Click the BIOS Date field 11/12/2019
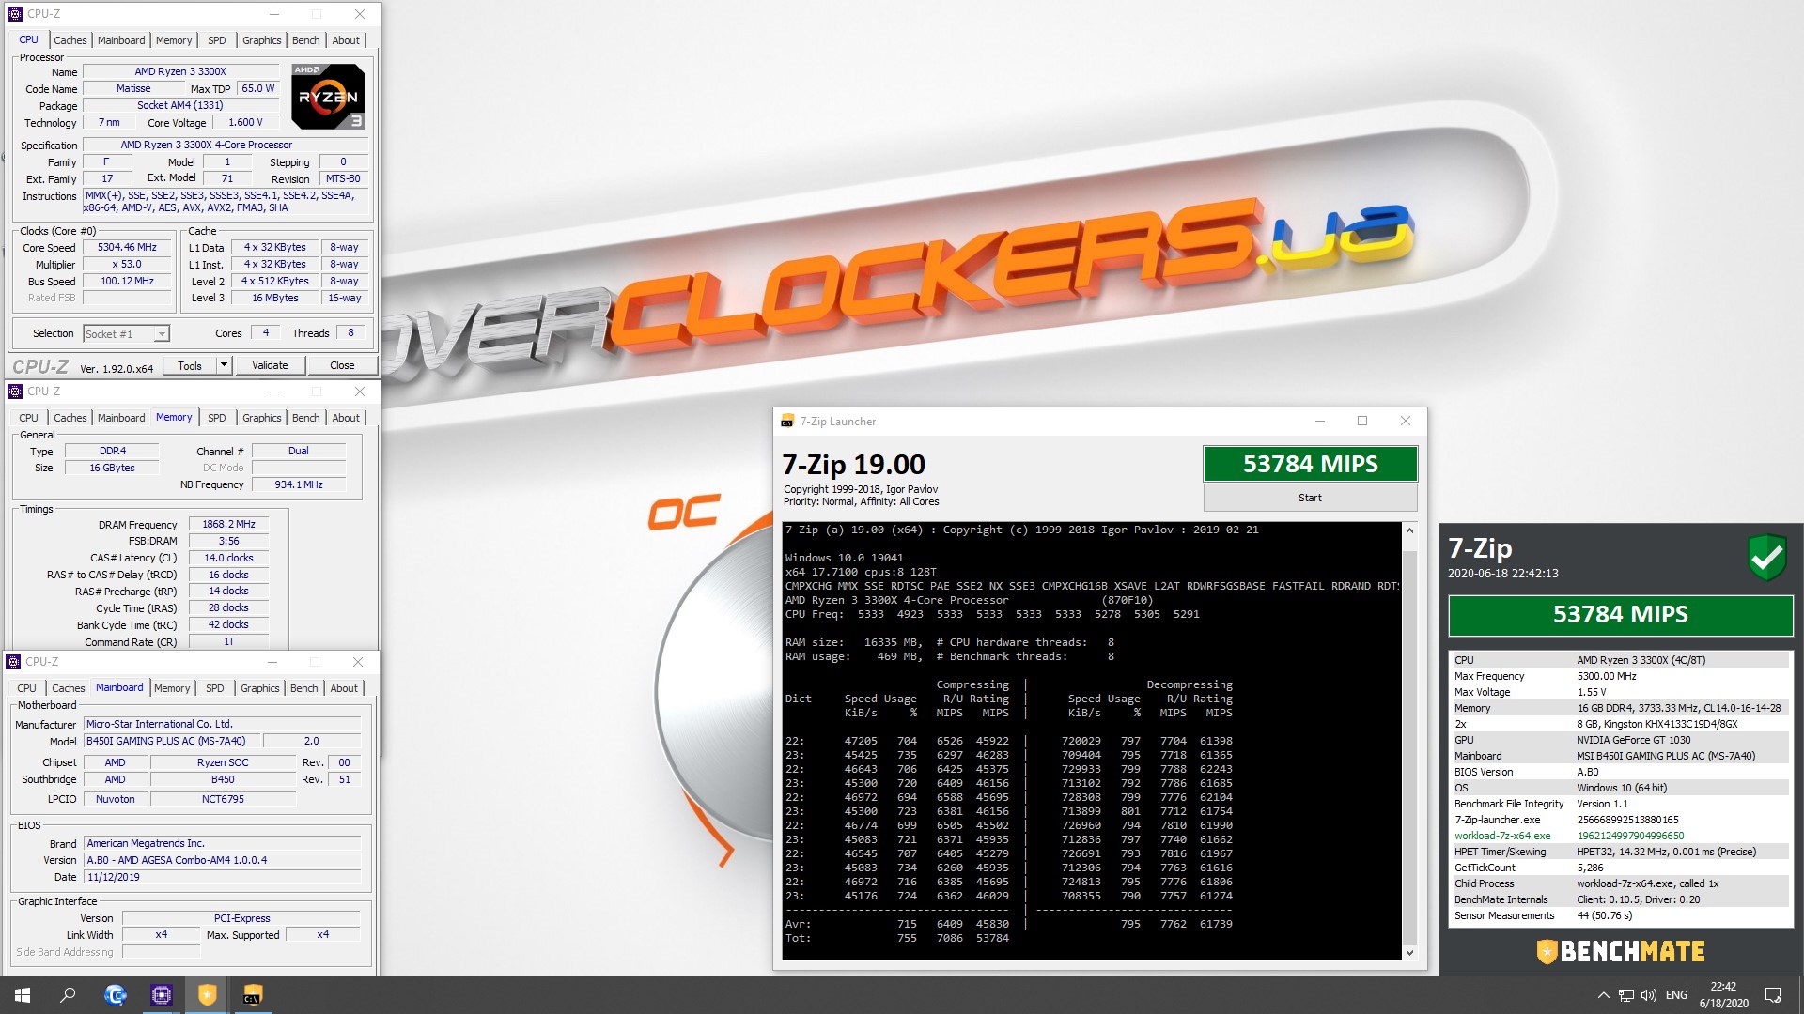 tap(223, 877)
